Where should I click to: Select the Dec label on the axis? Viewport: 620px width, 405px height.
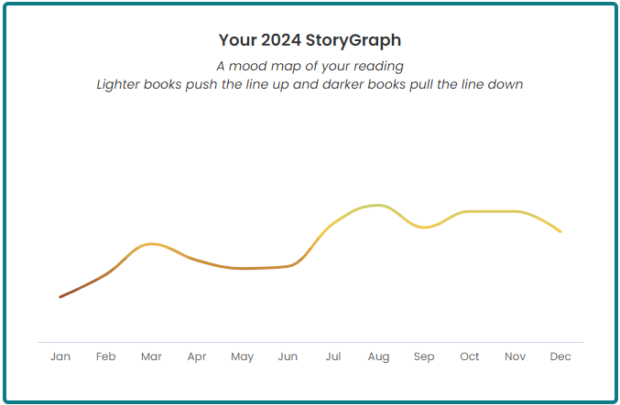point(560,357)
